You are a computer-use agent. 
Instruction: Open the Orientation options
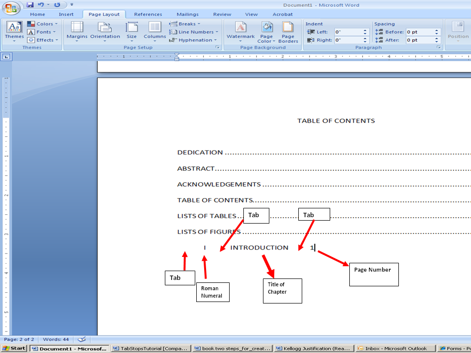click(105, 31)
